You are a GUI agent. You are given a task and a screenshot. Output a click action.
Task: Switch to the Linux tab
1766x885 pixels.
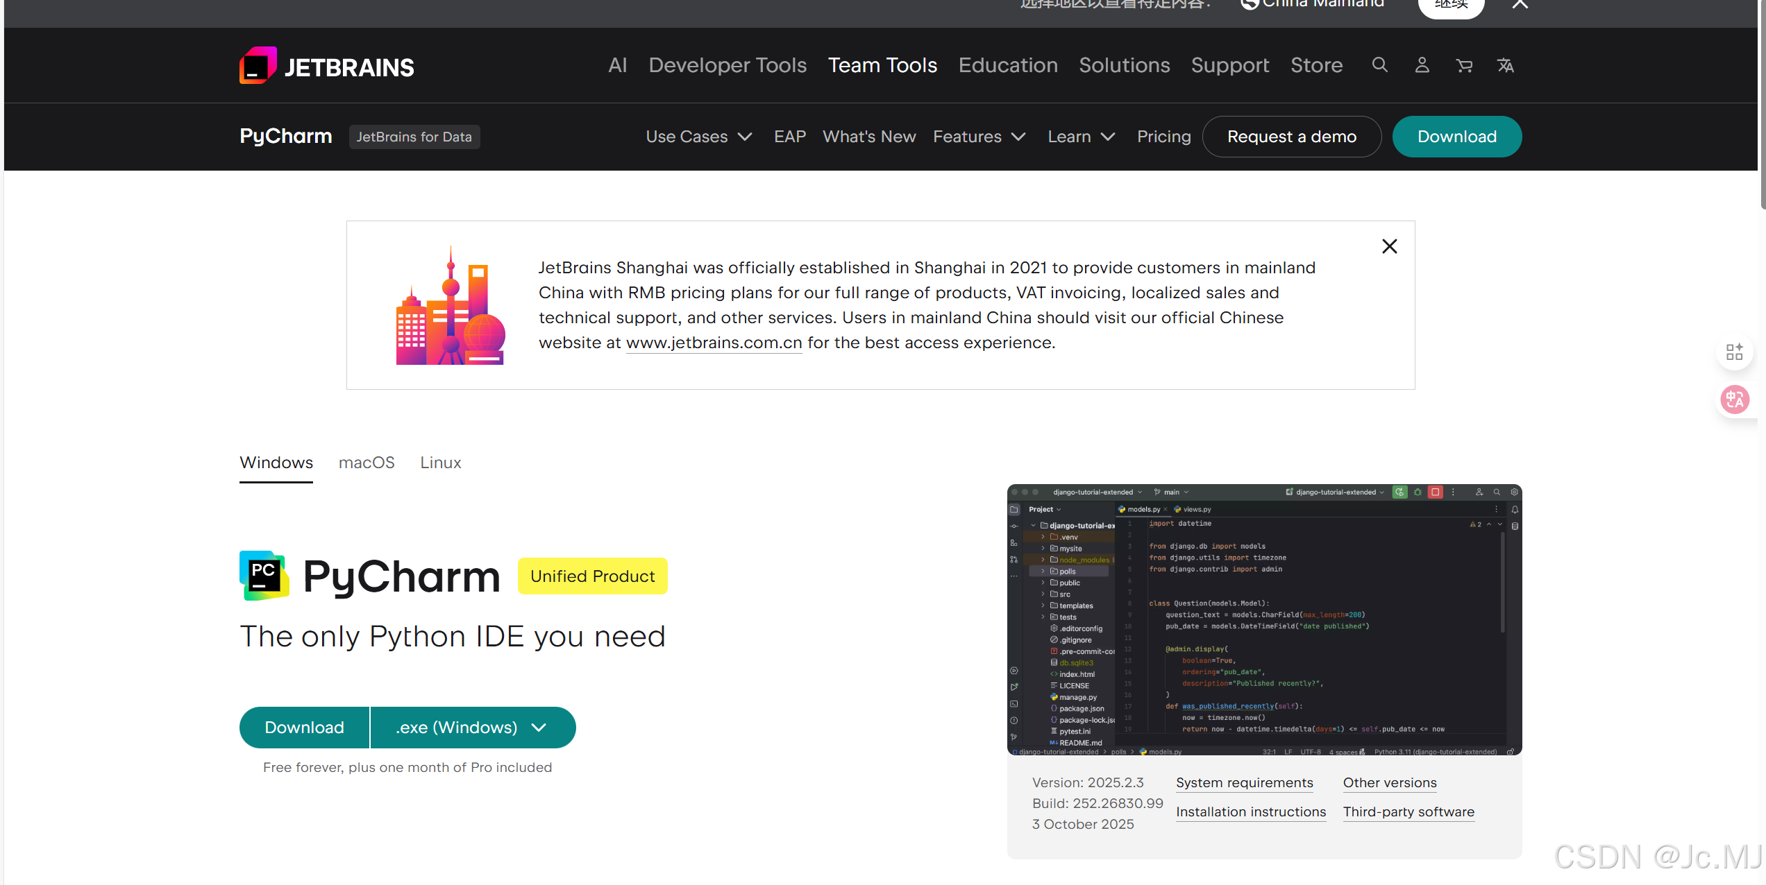click(440, 463)
